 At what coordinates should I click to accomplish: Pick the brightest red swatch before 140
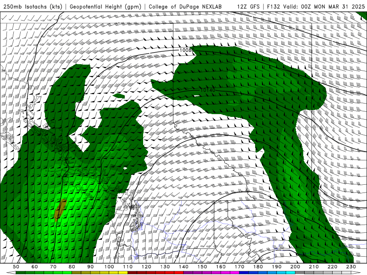179,273
